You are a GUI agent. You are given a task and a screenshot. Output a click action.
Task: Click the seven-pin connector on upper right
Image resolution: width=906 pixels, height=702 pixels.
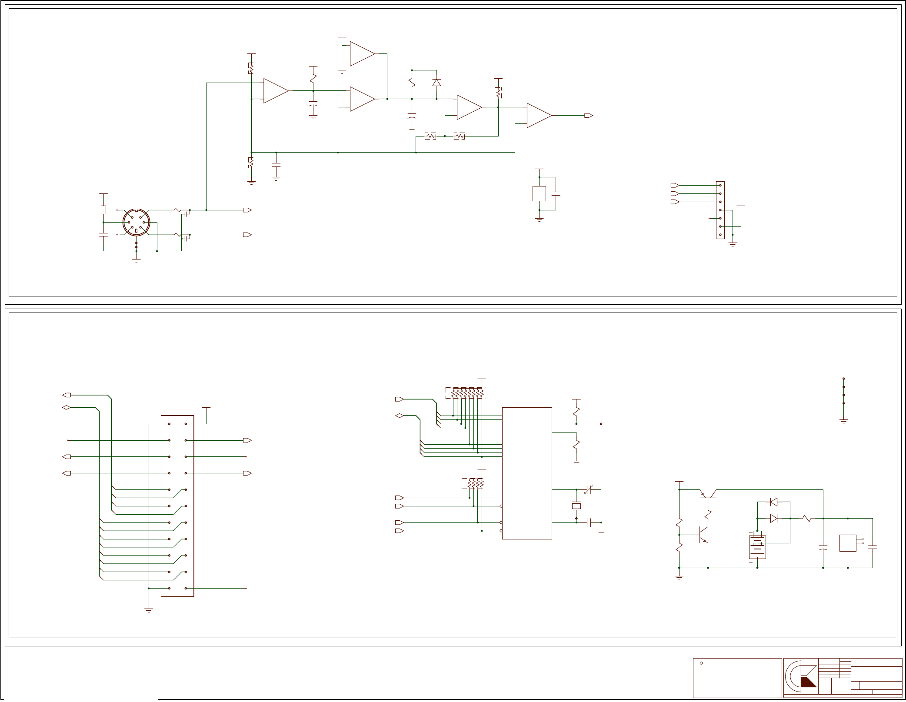720,210
